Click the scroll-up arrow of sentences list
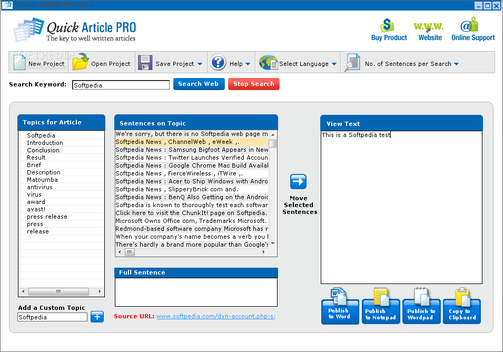Screen dimensions: 503x352 273,134
